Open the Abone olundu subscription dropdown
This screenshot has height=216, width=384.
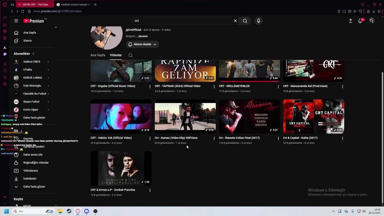pos(142,44)
